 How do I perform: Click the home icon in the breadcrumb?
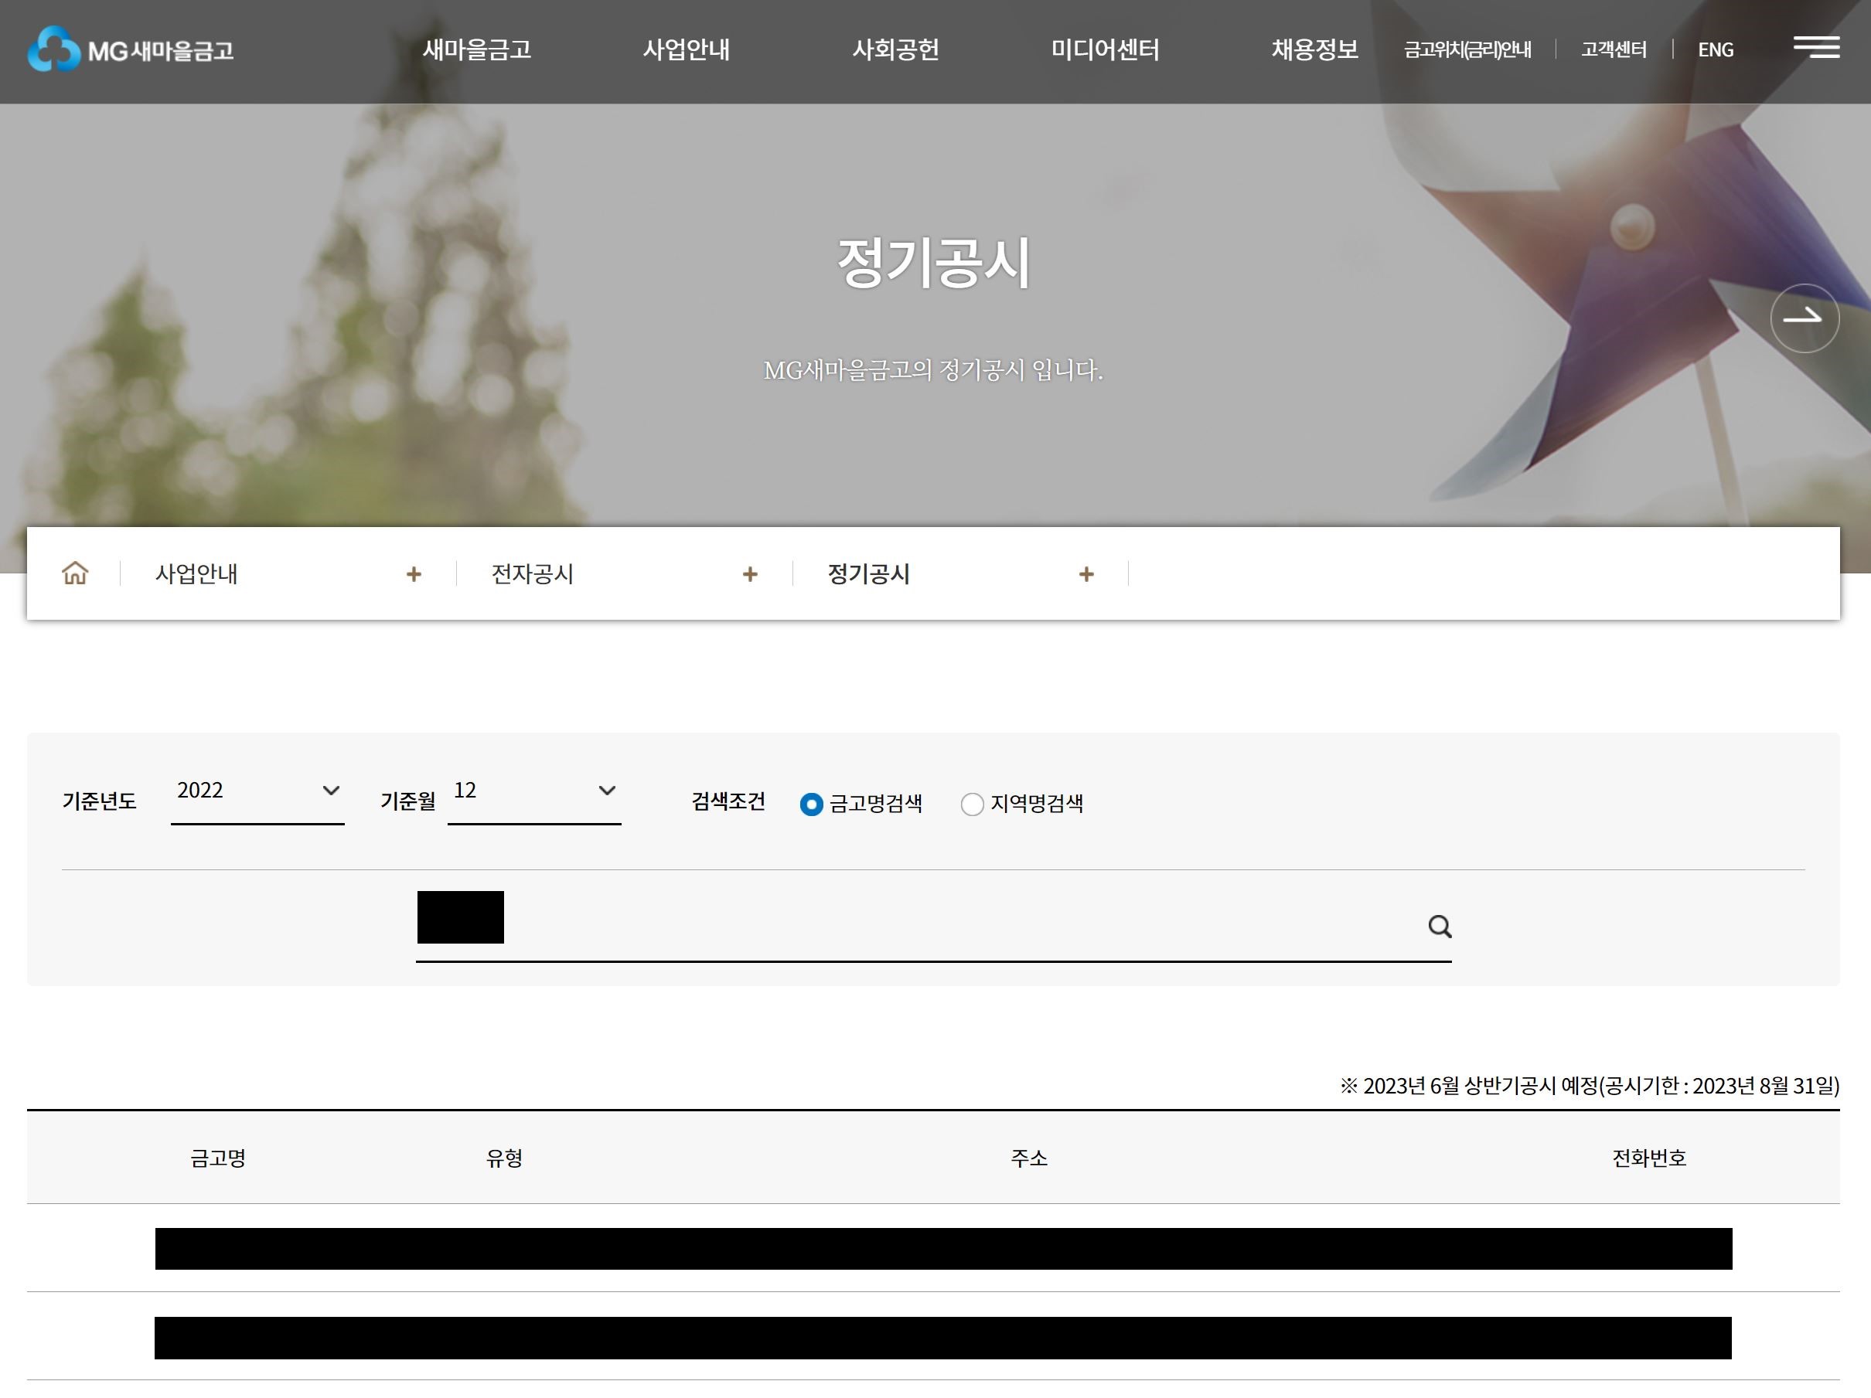[74, 574]
